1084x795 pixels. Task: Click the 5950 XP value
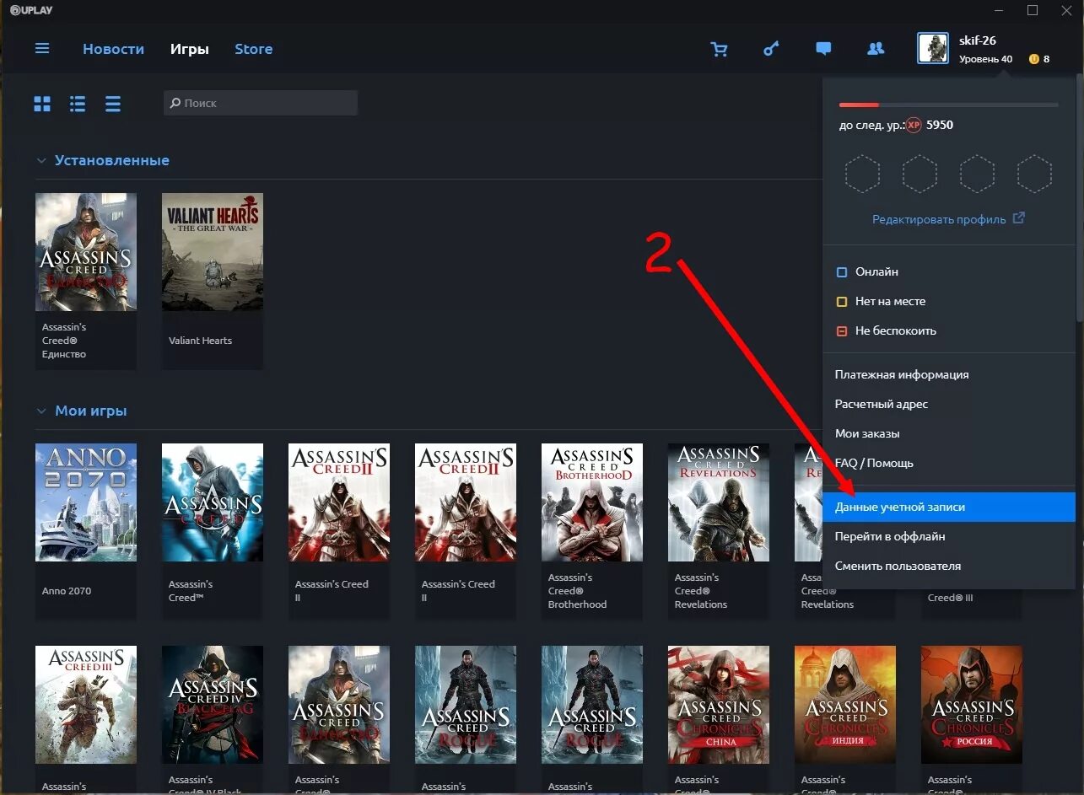(x=940, y=125)
